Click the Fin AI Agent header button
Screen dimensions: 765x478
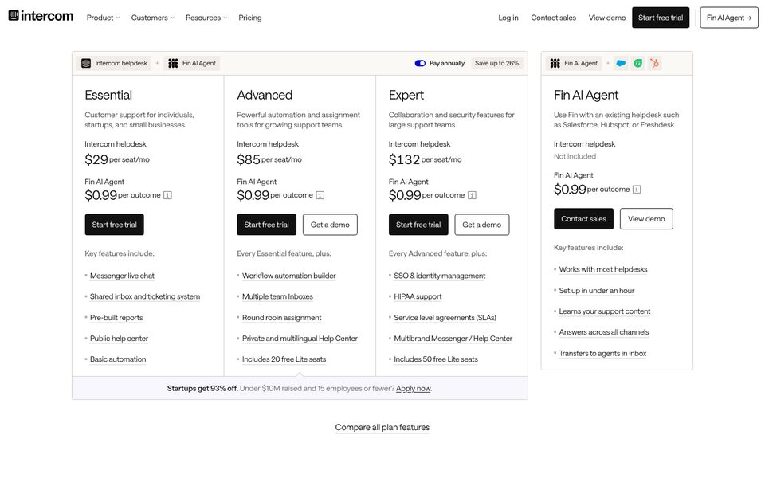coord(729,18)
